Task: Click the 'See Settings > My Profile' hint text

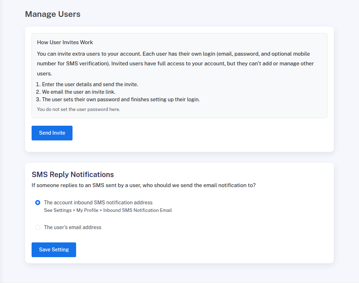Action: pyautogui.click(x=72, y=210)
